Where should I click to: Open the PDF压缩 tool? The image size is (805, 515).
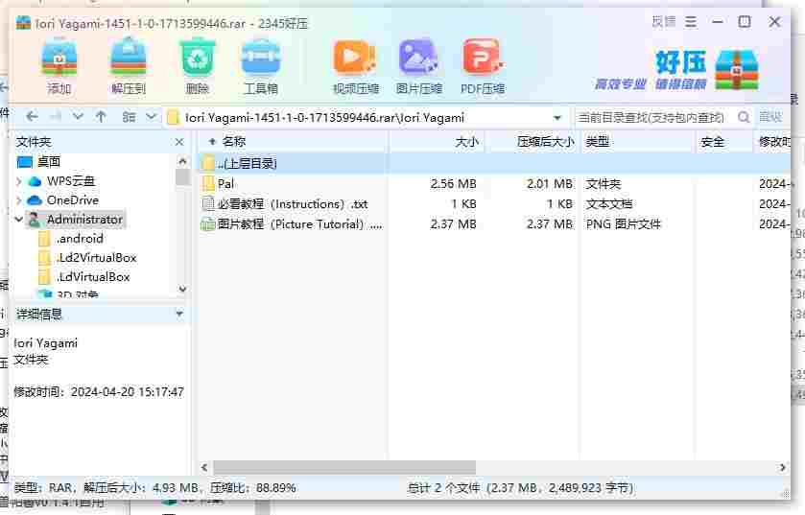483,67
